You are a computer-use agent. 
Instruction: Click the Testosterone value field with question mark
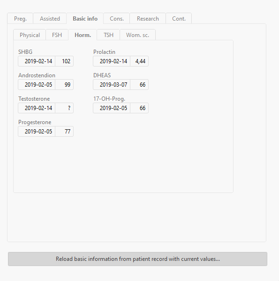coord(64,108)
